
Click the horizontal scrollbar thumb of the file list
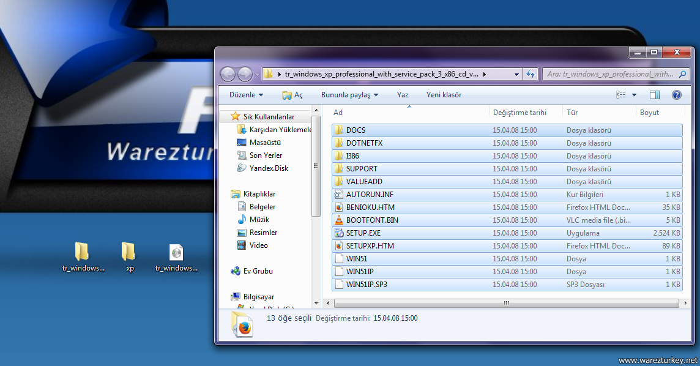point(506,303)
